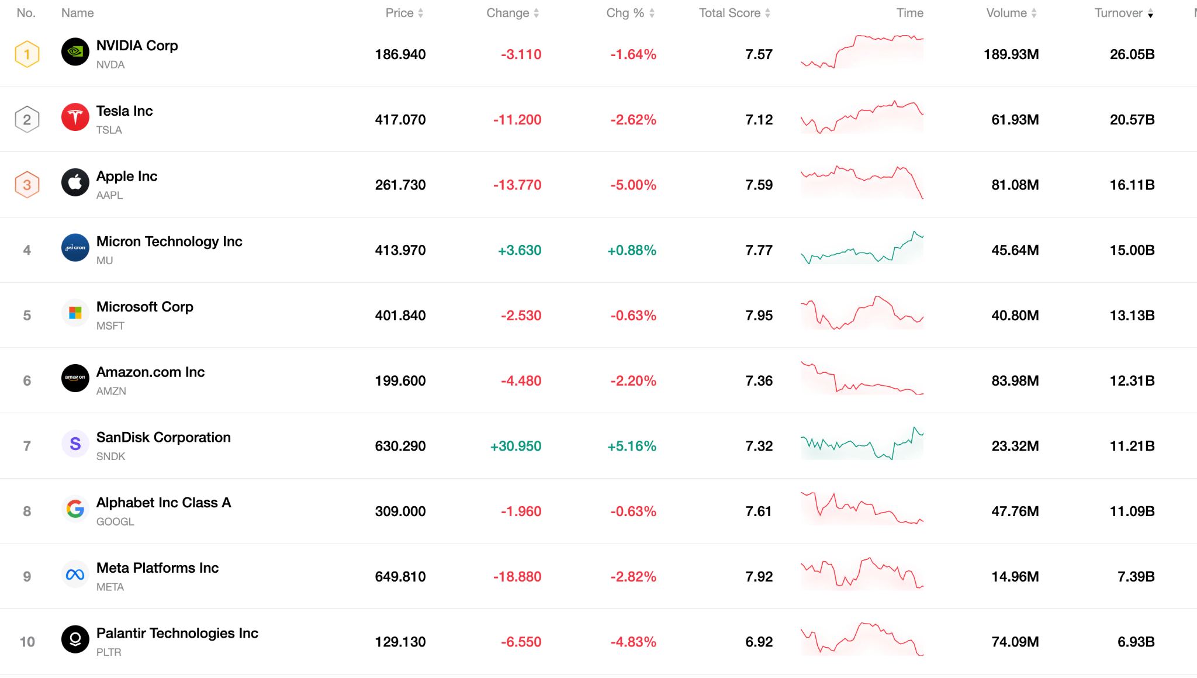This screenshot has width=1197, height=678.
Task: Click the Meta Platforms logo icon
Action: tap(75, 575)
